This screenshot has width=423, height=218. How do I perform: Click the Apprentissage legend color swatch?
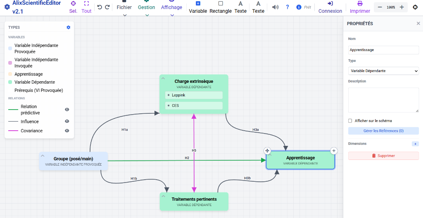tap(10, 74)
